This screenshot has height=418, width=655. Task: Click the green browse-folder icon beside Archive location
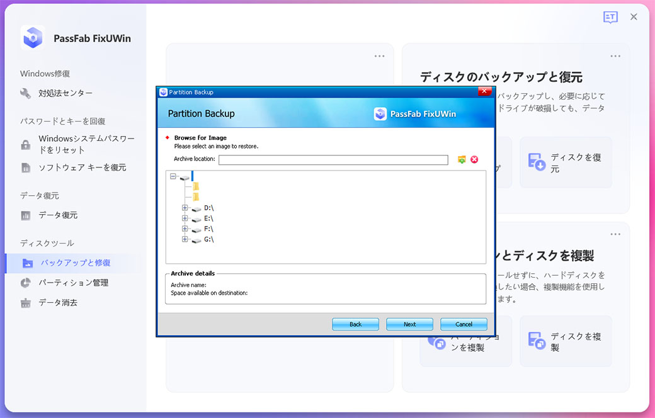pyautogui.click(x=461, y=159)
